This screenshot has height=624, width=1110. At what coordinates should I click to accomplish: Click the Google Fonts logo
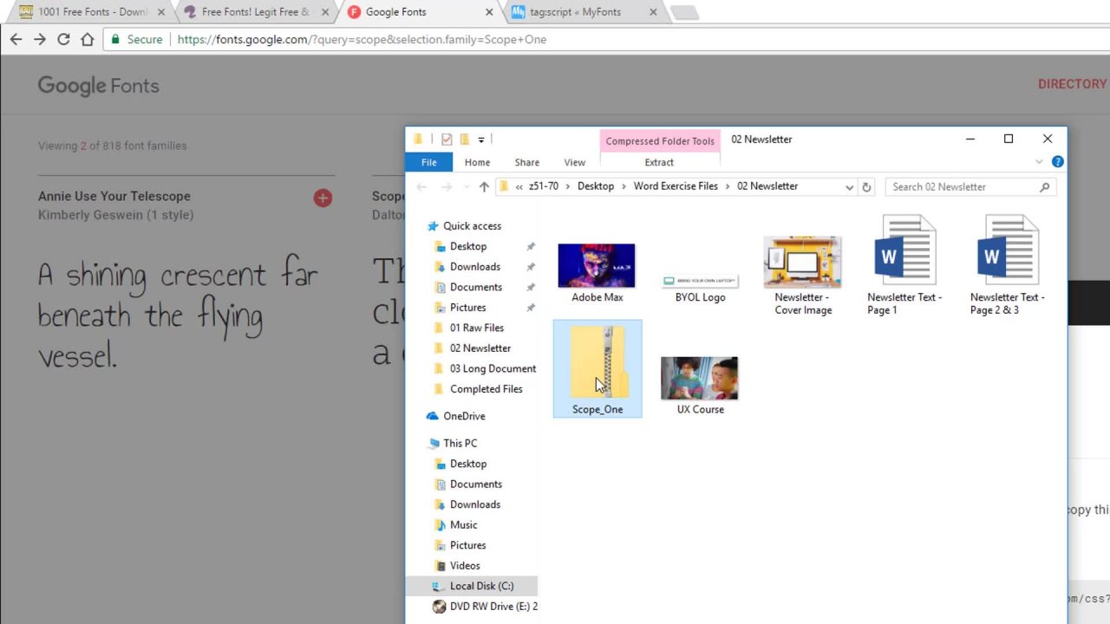click(98, 86)
